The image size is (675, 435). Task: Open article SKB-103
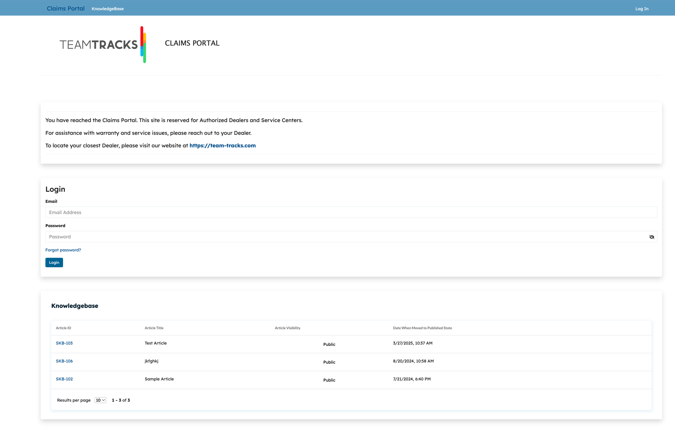(64, 343)
